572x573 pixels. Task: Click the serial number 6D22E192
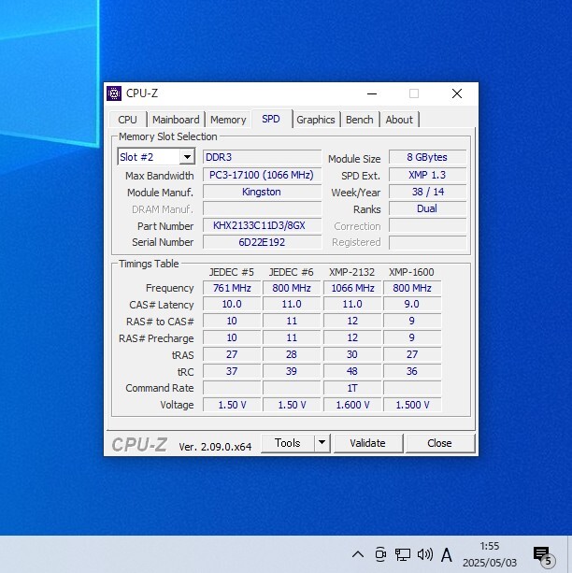point(262,242)
